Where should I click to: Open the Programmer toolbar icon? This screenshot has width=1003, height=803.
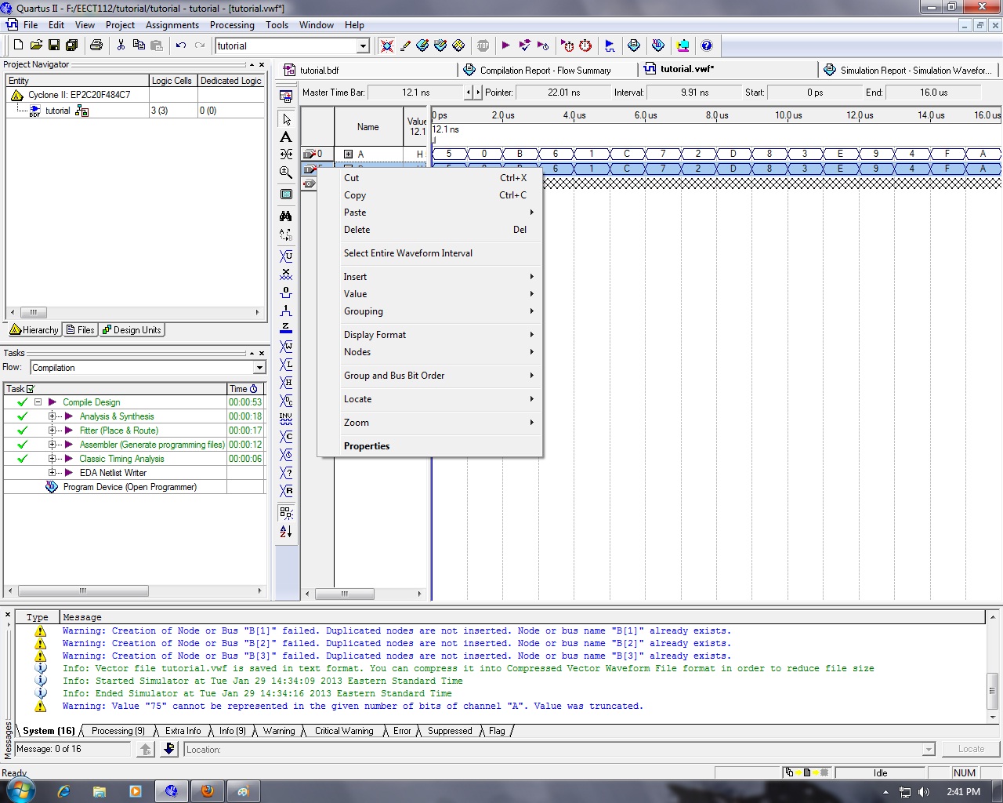pos(658,45)
